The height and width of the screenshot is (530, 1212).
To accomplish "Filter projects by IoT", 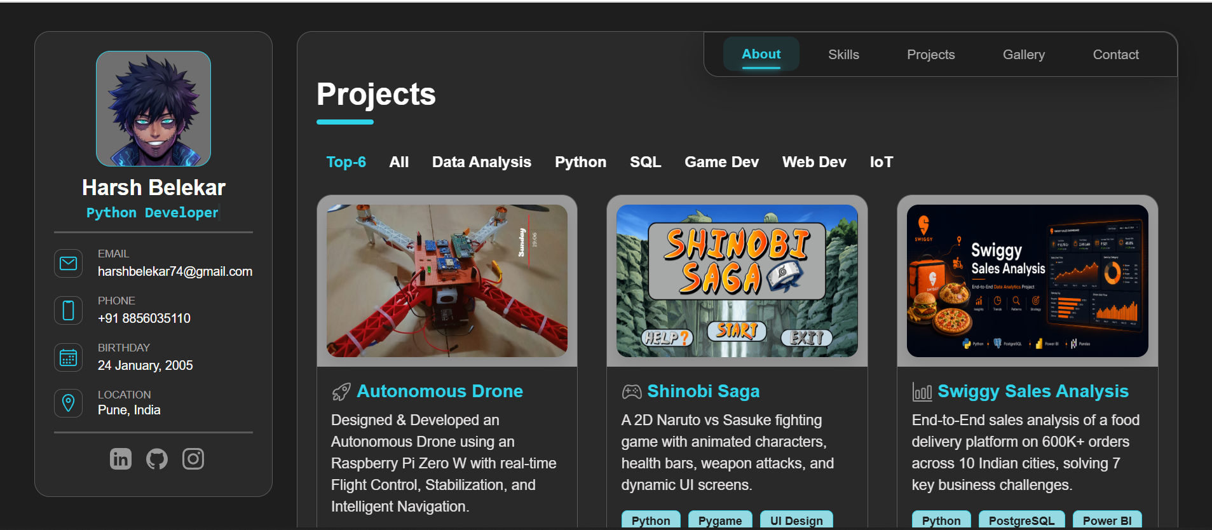I will 882,162.
